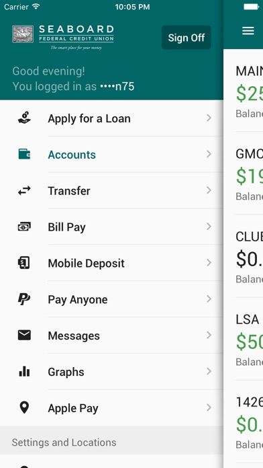Image resolution: width=263 pixels, height=468 pixels.
Task: Open the Messages menu item
Action: coord(111,336)
